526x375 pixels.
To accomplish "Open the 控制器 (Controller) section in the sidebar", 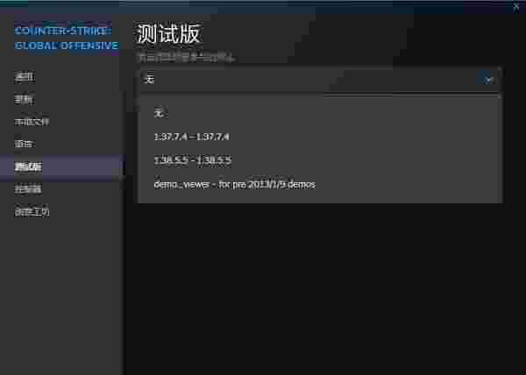I will 28,188.
